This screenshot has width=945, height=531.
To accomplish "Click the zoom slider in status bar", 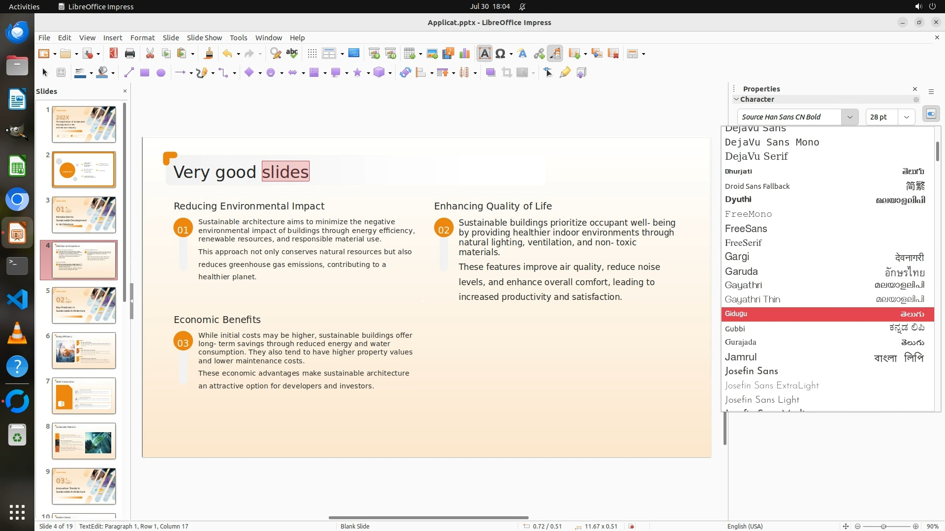I will coord(883,527).
